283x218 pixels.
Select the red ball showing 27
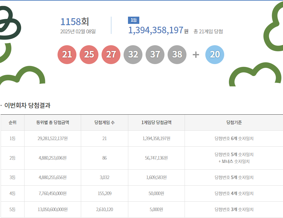coord(111,54)
